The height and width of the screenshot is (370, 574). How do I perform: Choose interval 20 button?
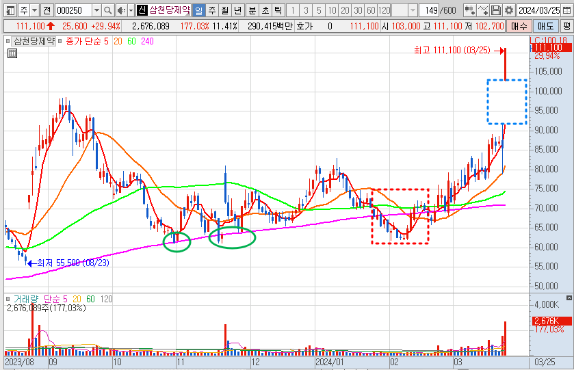pyautogui.click(x=345, y=11)
